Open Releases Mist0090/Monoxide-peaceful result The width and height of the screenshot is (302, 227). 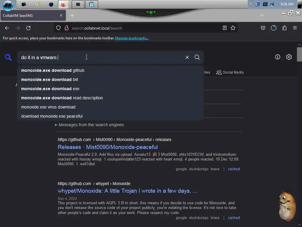108,147
